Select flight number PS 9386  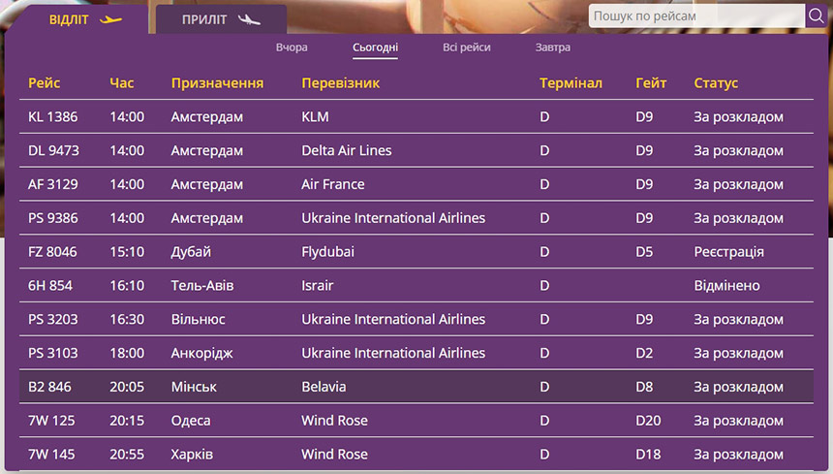pos(52,218)
